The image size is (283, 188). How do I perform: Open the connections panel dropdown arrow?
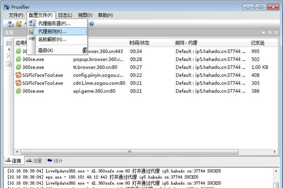tap(263, 32)
